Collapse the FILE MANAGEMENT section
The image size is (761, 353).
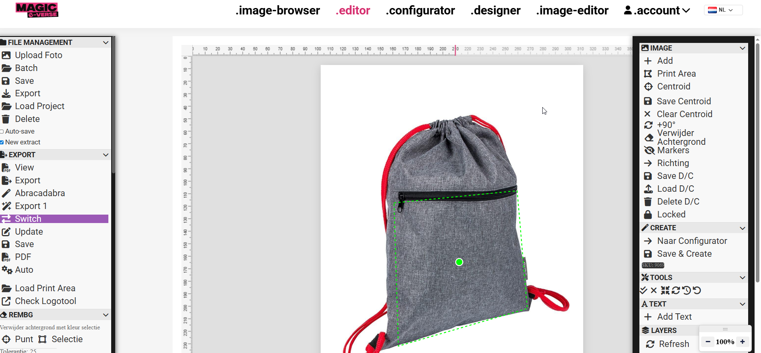[x=106, y=43]
